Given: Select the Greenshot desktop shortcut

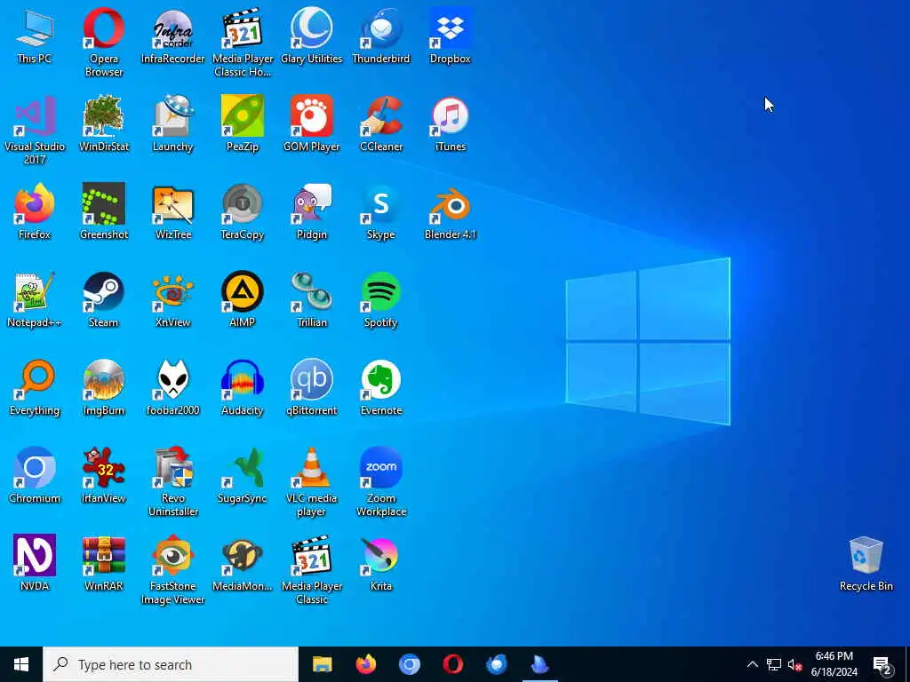Looking at the screenshot, I should click(104, 211).
